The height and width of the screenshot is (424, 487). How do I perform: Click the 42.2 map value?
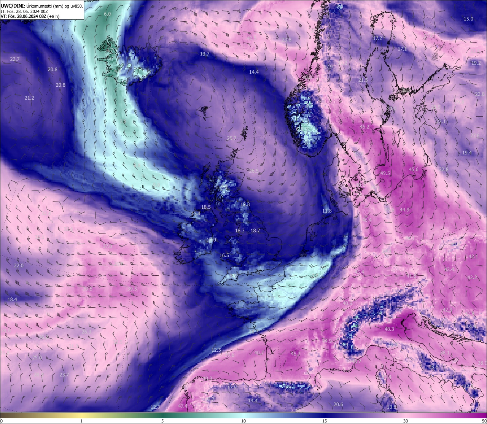click(472, 278)
